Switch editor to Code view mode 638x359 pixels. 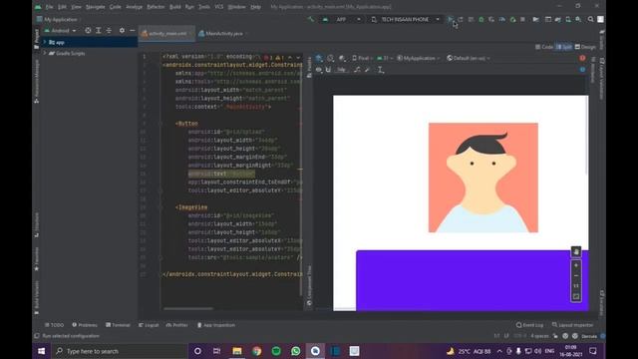pyautogui.click(x=544, y=47)
